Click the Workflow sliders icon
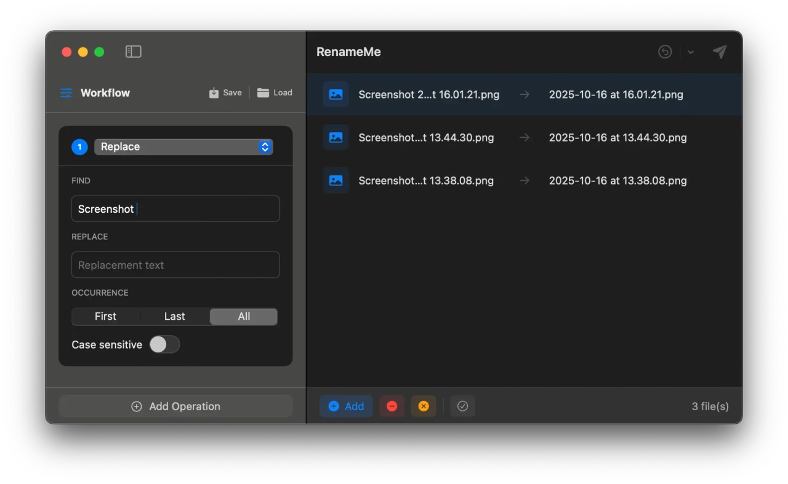The height and width of the screenshot is (484, 788). (66, 93)
